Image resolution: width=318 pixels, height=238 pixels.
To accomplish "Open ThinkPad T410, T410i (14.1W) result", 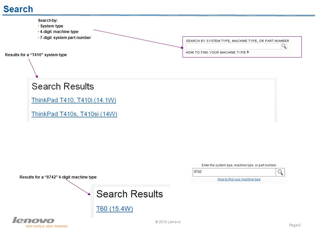I will (74, 100).
